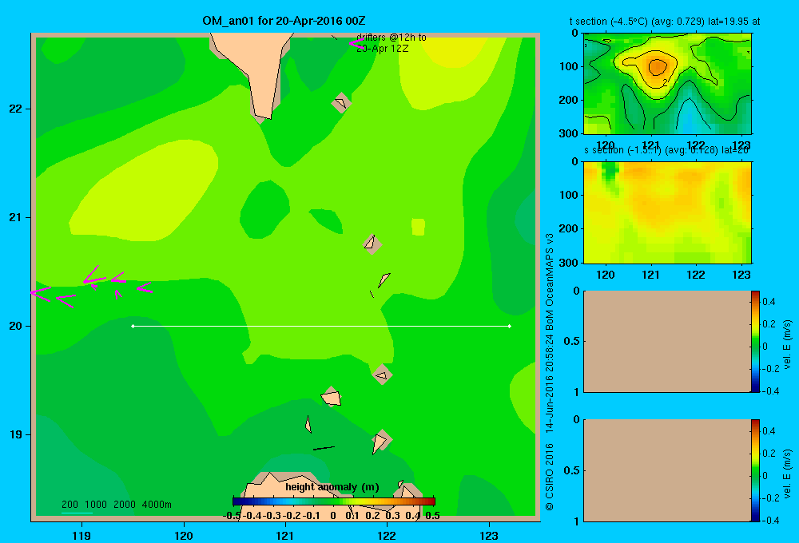This screenshot has width=799, height=543.
Task: Click longitude label 119 under the main map
Action: 82,535
